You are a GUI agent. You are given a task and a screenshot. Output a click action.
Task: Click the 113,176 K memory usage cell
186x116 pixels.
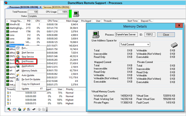(x=73, y=77)
